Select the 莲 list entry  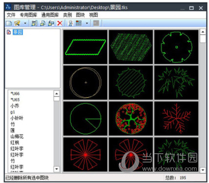[13, 130]
